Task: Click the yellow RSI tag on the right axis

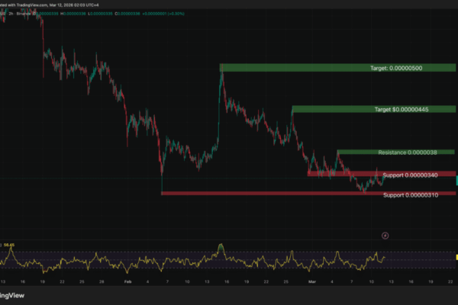Action: pos(456,256)
